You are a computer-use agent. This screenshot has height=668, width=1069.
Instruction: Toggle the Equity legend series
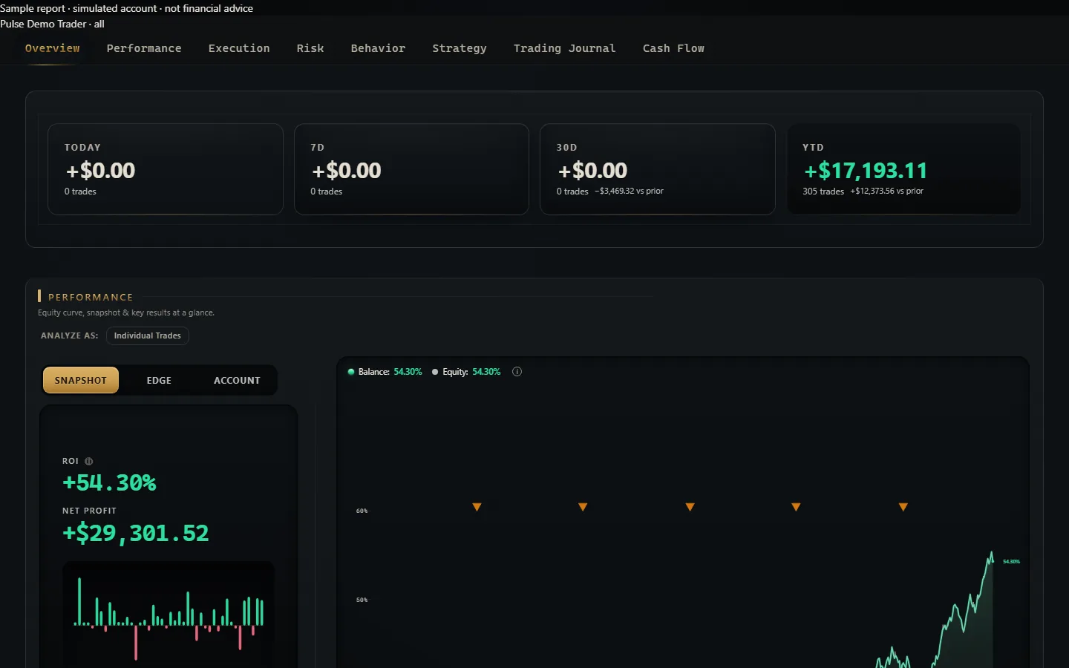[466, 372]
